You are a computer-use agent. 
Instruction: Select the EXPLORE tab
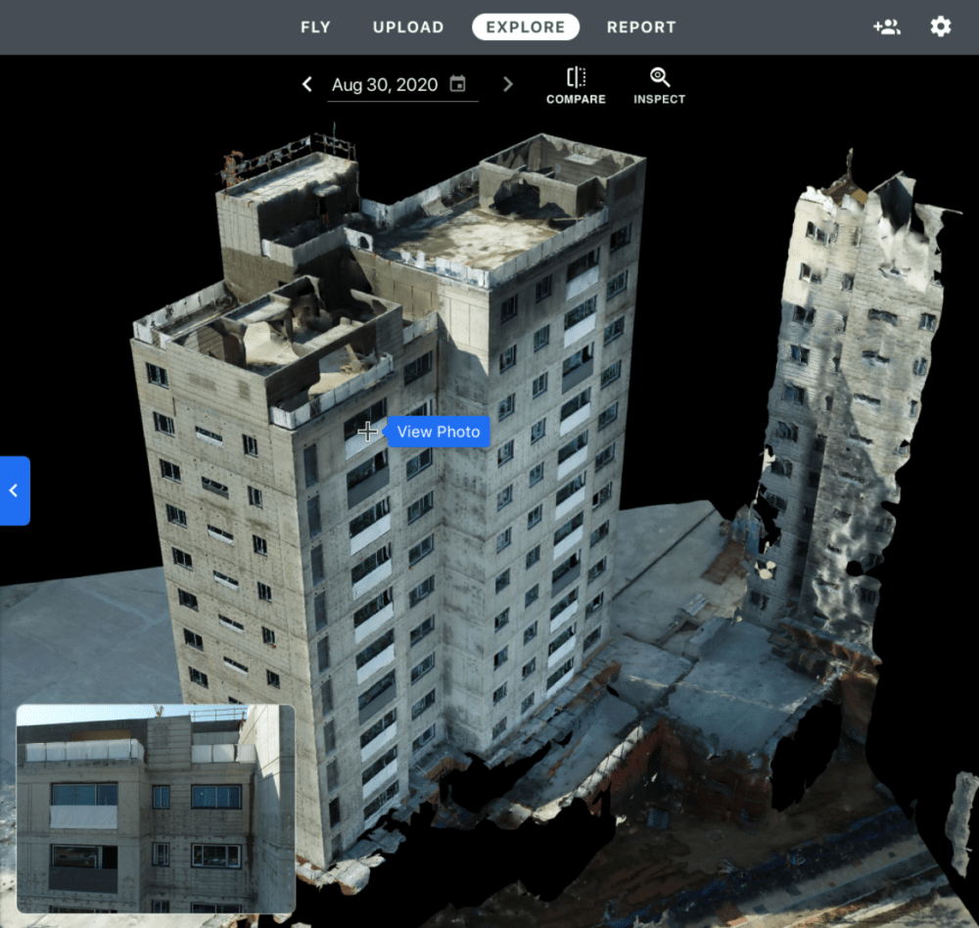coord(526,27)
